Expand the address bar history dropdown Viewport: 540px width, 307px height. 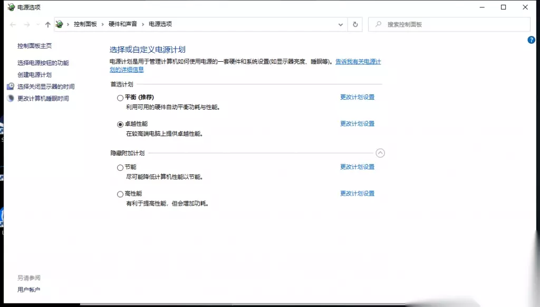(341, 24)
